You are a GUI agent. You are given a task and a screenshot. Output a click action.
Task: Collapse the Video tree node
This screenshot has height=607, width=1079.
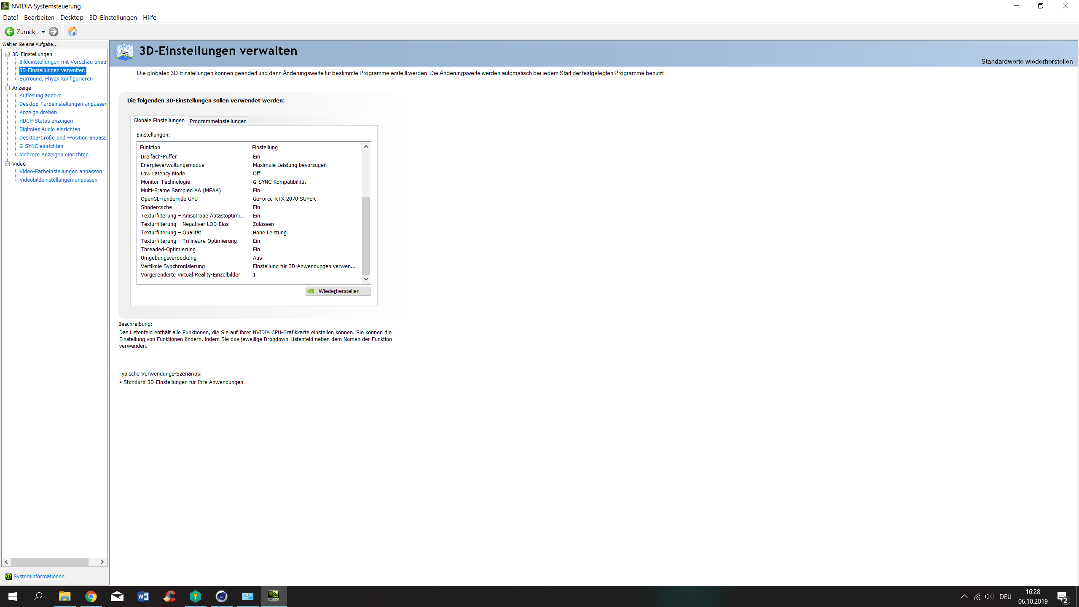pos(7,164)
